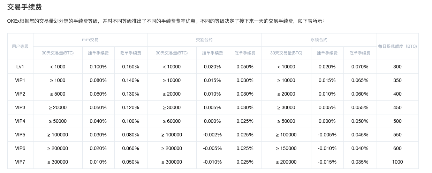Select the Lv1 user level cell
The image size is (432, 173).
20,67
